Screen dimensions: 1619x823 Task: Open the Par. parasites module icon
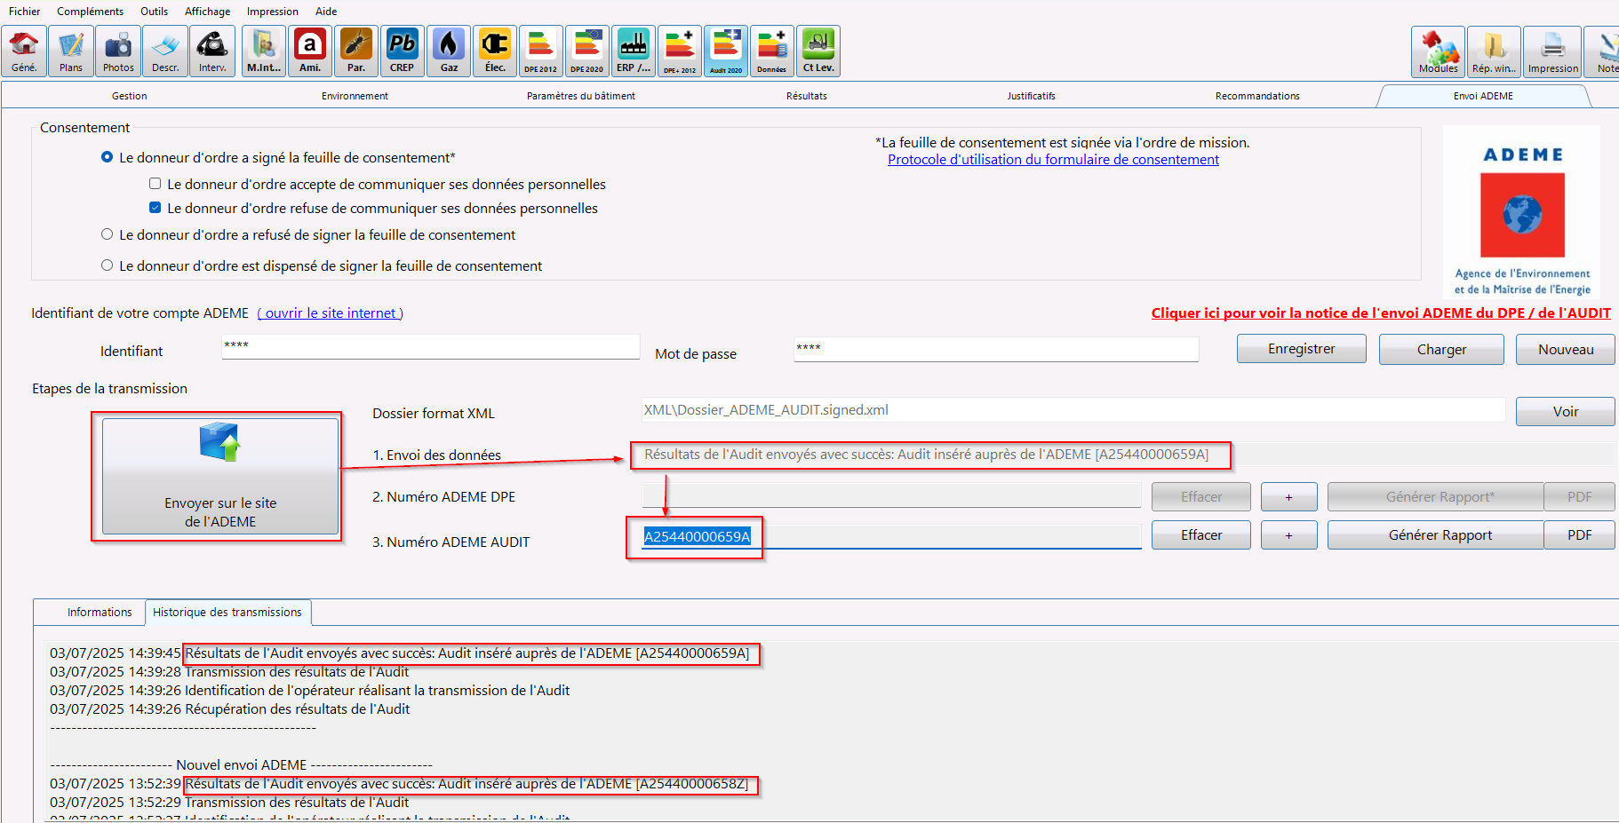(356, 51)
